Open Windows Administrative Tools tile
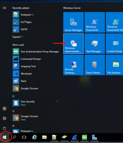 tap(73, 43)
